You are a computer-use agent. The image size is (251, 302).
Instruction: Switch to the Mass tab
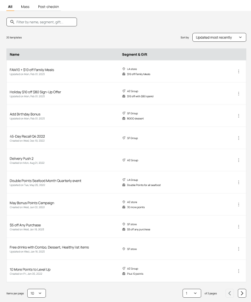pyautogui.click(x=25, y=7)
